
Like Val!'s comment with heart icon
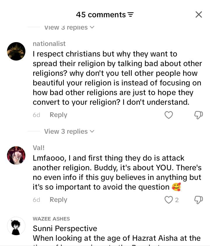coord(169,200)
